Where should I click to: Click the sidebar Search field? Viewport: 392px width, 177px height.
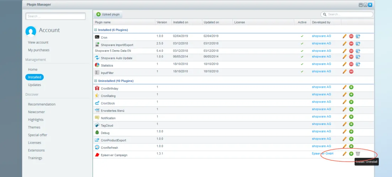pos(55,16)
